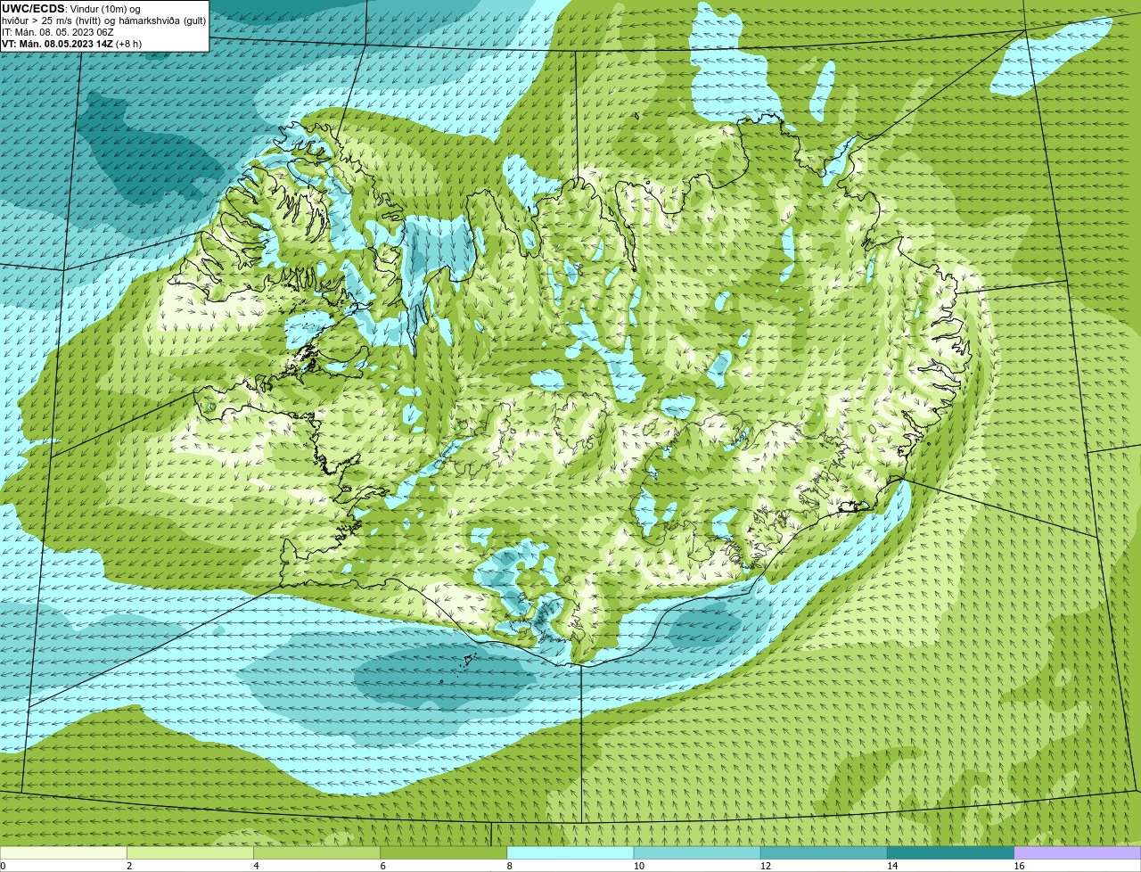This screenshot has height=872, width=1141.
Task: Click the legend value 2
Action: pos(129,866)
